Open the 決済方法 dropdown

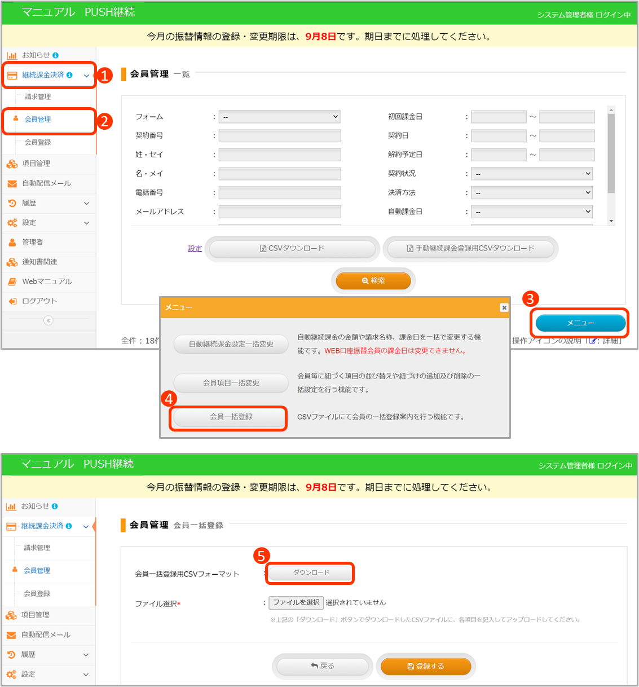click(x=532, y=193)
